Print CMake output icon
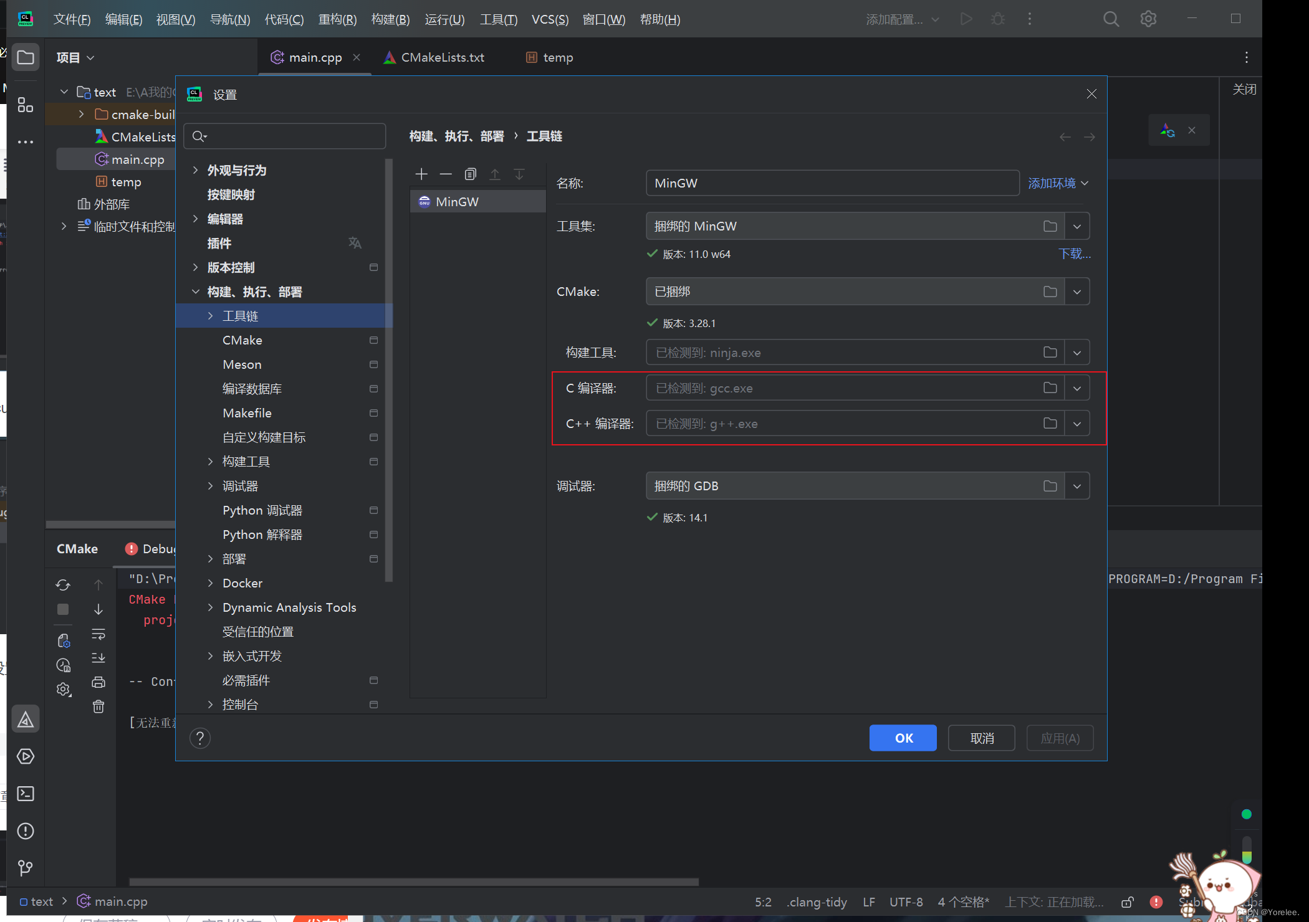1309x922 pixels. (98, 682)
